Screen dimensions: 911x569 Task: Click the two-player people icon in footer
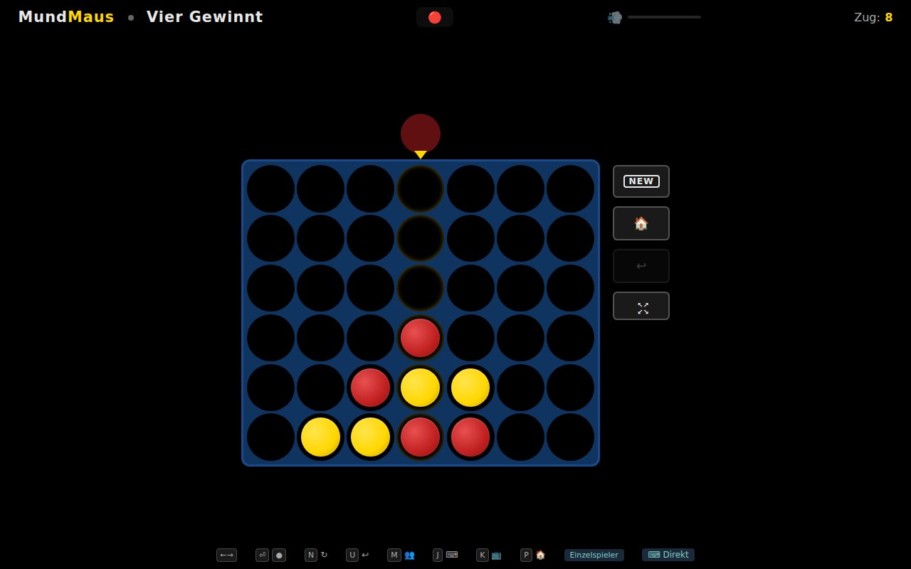click(x=409, y=555)
